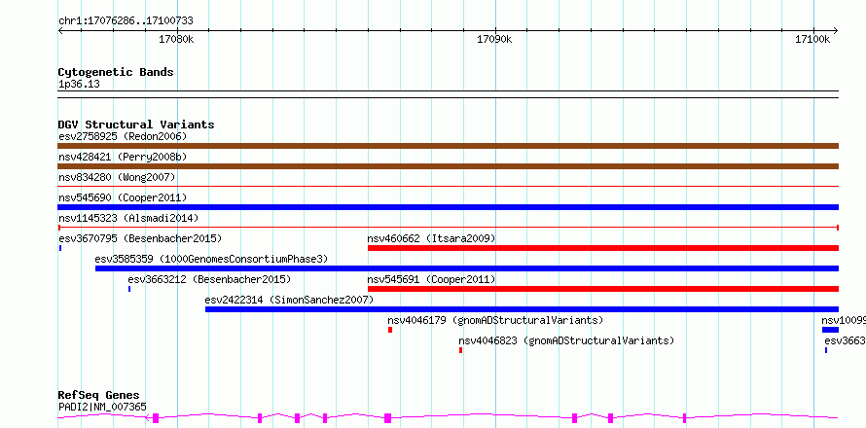Open nsv1145323 (Alsmadi2014) variant details
Screen dimensions: 866x428
[x=128, y=218]
